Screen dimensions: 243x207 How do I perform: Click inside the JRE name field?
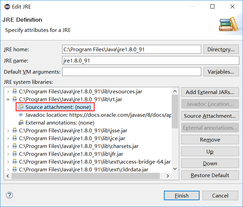pos(150,61)
